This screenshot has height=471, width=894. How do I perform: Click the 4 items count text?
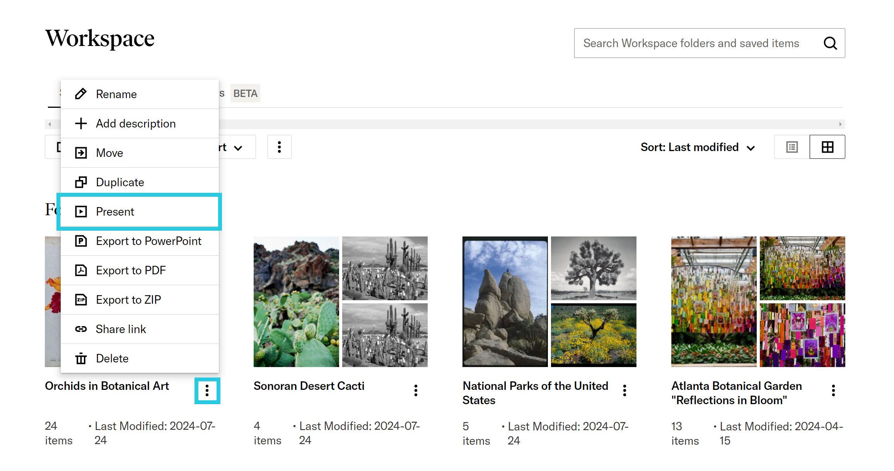tap(267, 434)
